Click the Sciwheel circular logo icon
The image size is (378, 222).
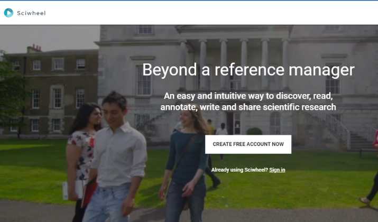(8, 13)
